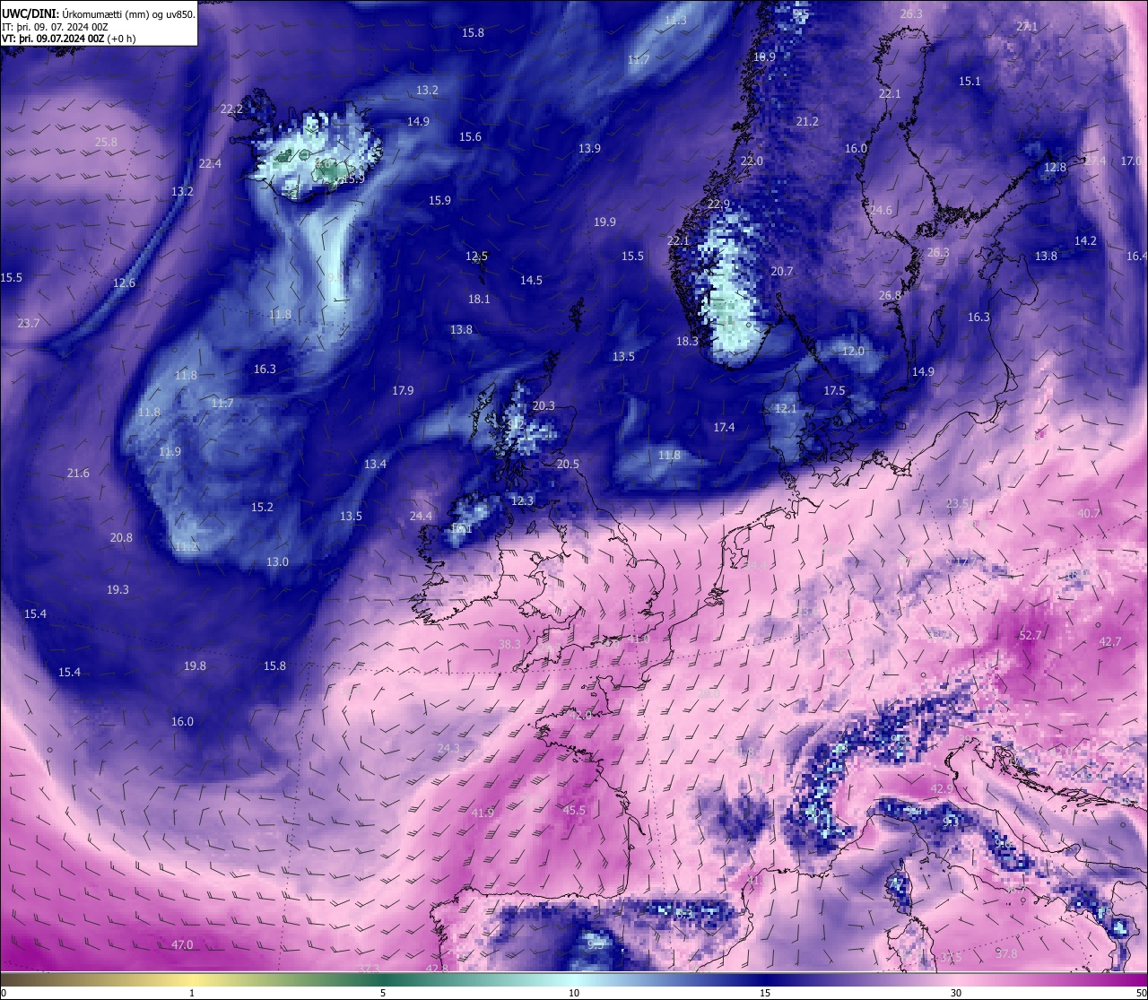Select the 40.7 value over Poland

(1088, 514)
